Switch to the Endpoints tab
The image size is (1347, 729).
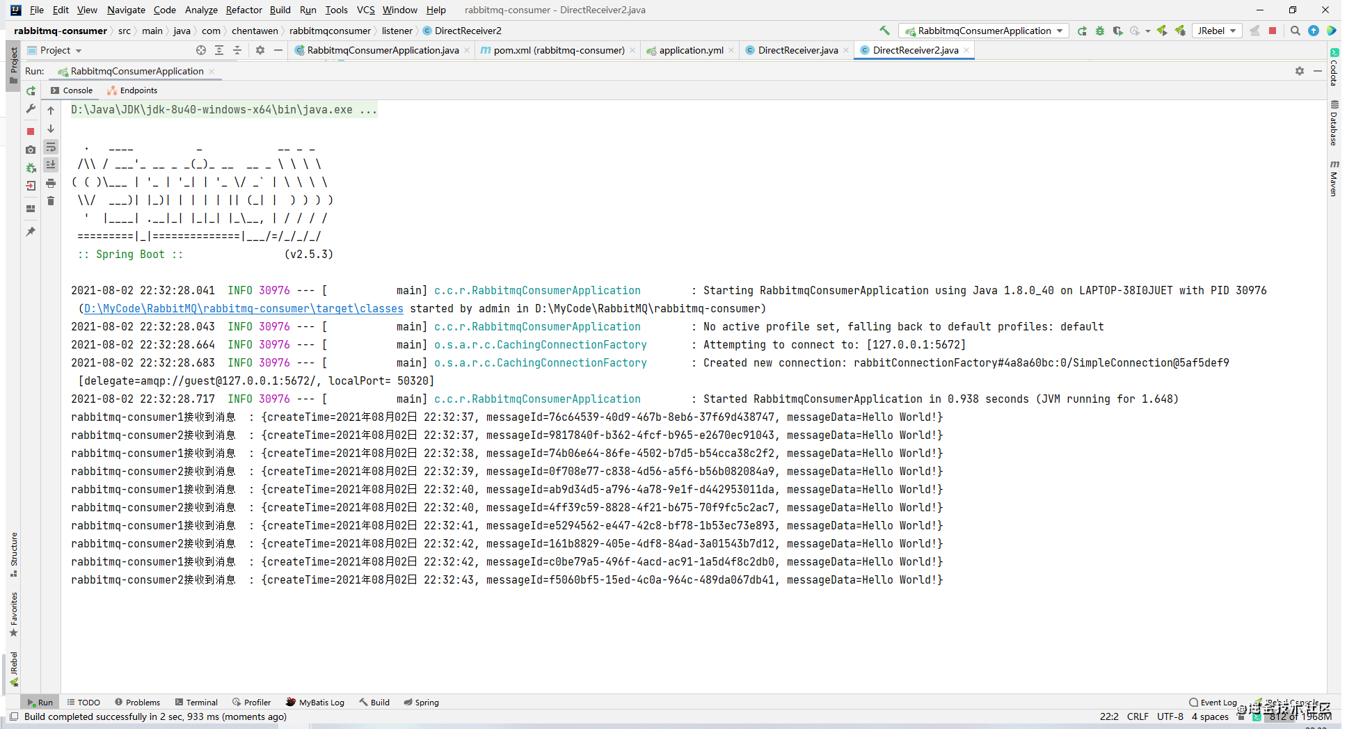(132, 90)
